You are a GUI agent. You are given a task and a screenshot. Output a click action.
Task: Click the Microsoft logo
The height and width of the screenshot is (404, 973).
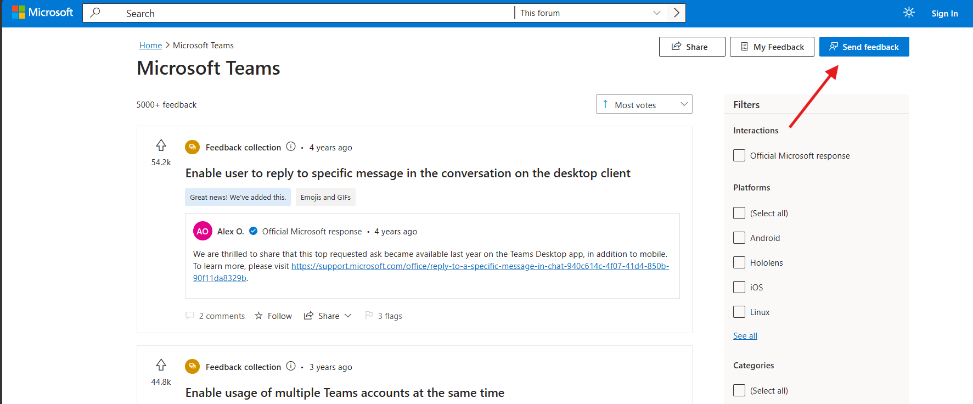tap(42, 12)
